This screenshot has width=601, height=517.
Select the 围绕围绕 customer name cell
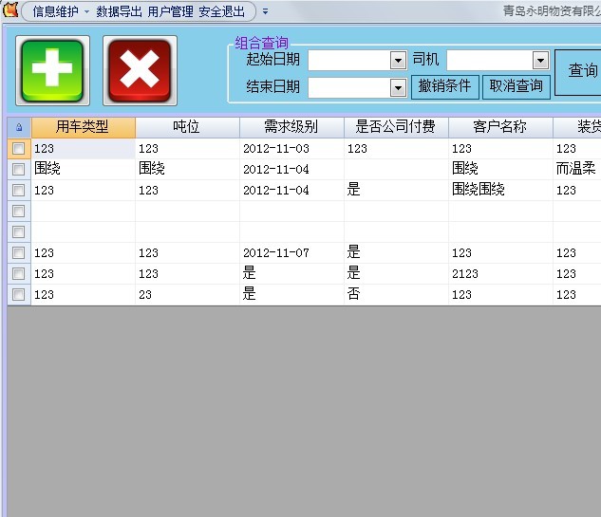(x=500, y=191)
